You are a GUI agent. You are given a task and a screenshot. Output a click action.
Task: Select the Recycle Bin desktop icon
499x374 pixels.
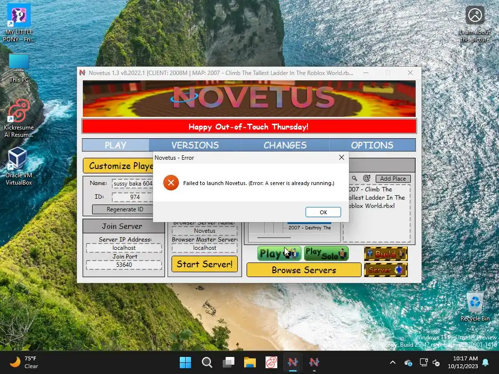[475, 307]
